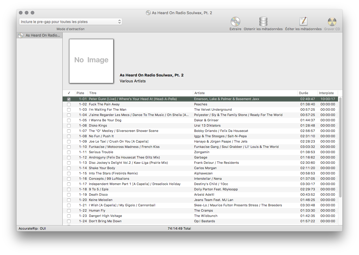Uncheck track 1-01 Peter Gunn checkbox

[69, 99]
